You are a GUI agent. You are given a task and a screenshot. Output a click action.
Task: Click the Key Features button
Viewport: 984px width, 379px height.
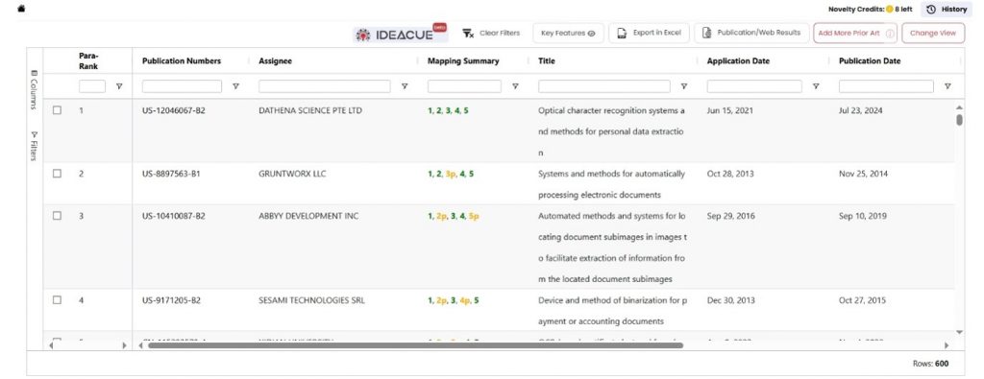tap(568, 34)
